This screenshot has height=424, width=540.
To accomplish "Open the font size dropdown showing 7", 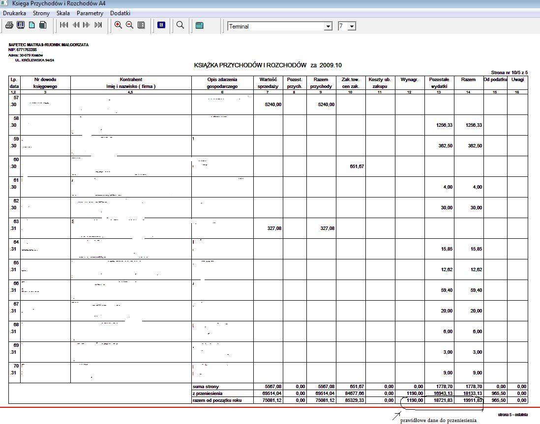I will [x=352, y=27].
